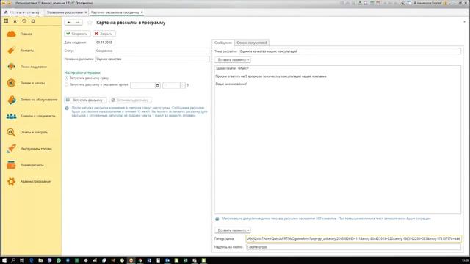Click the Статус field showing Сохранена
The width and height of the screenshot is (470, 264).
click(x=152, y=51)
